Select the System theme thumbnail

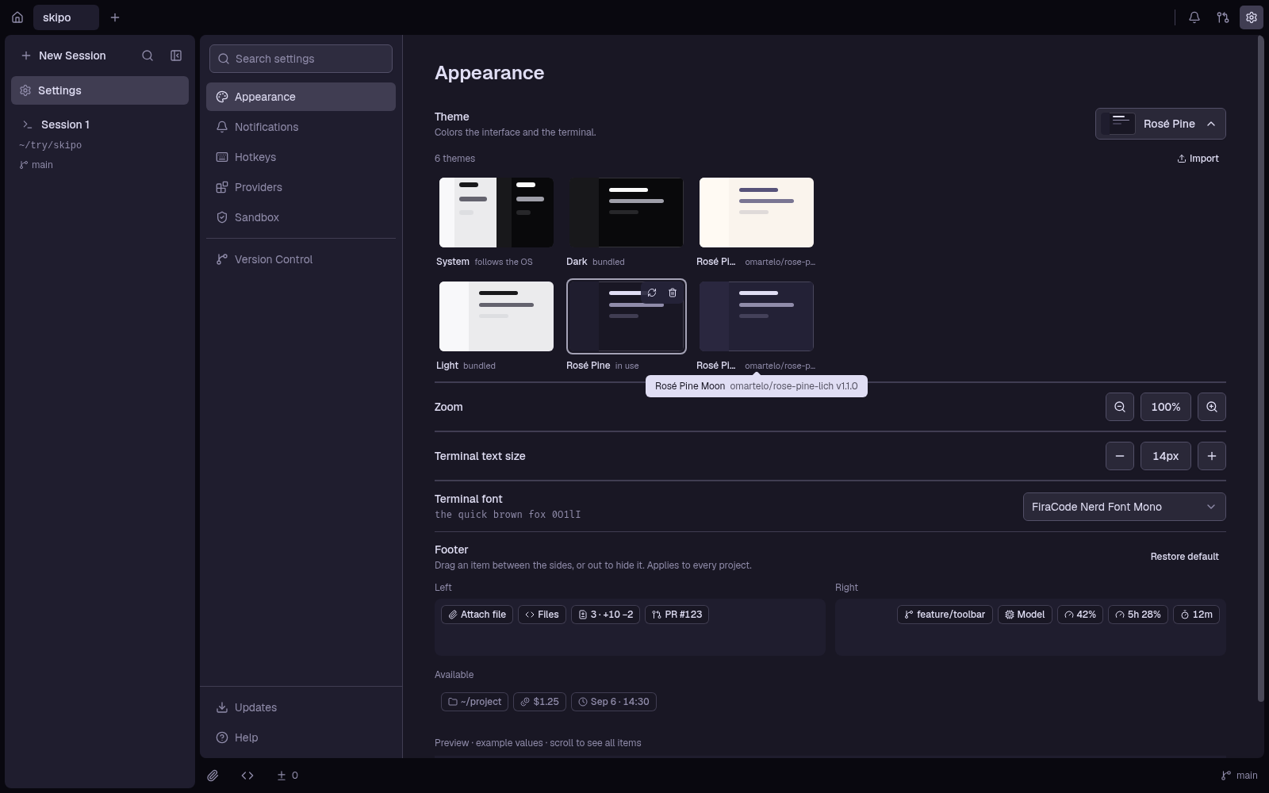coord(496,213)
